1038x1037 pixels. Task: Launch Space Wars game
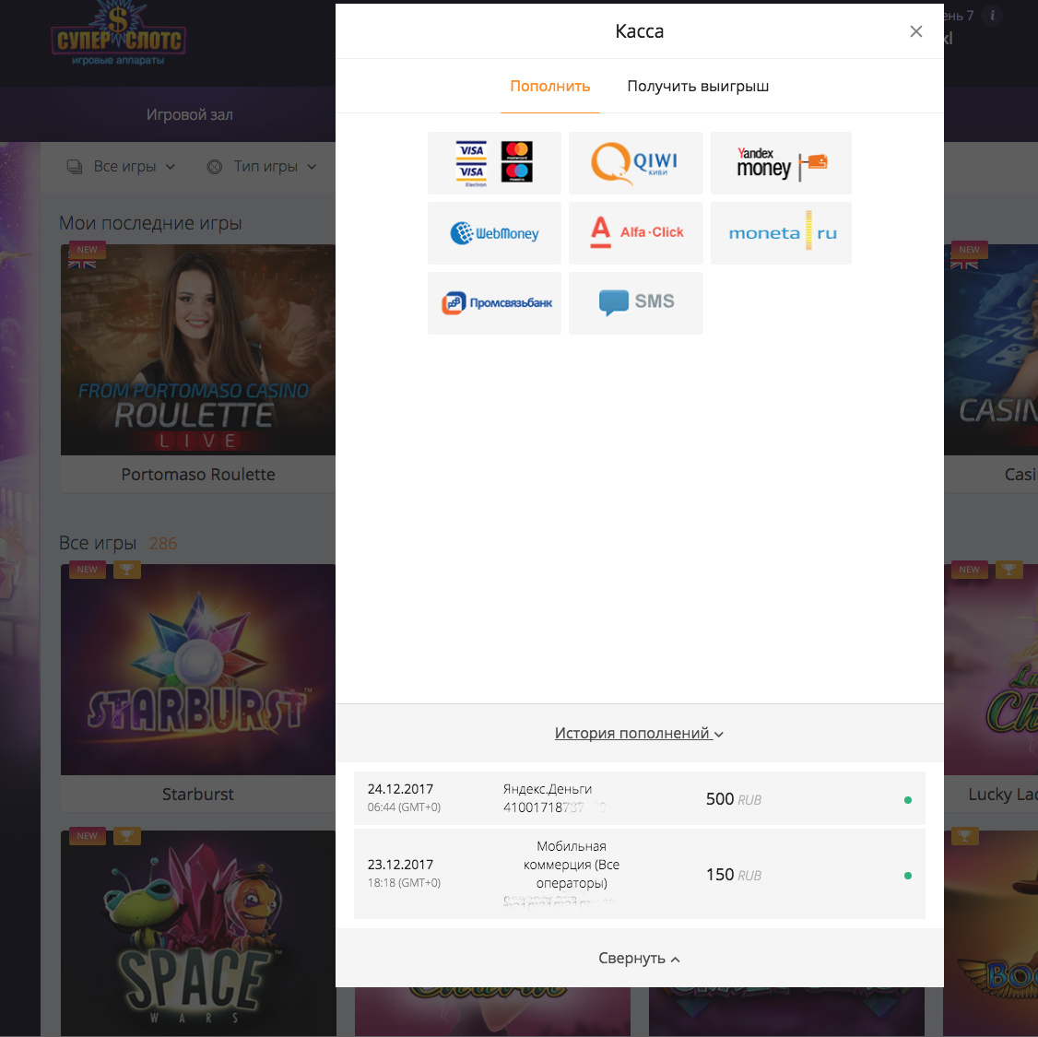point(198,933)
